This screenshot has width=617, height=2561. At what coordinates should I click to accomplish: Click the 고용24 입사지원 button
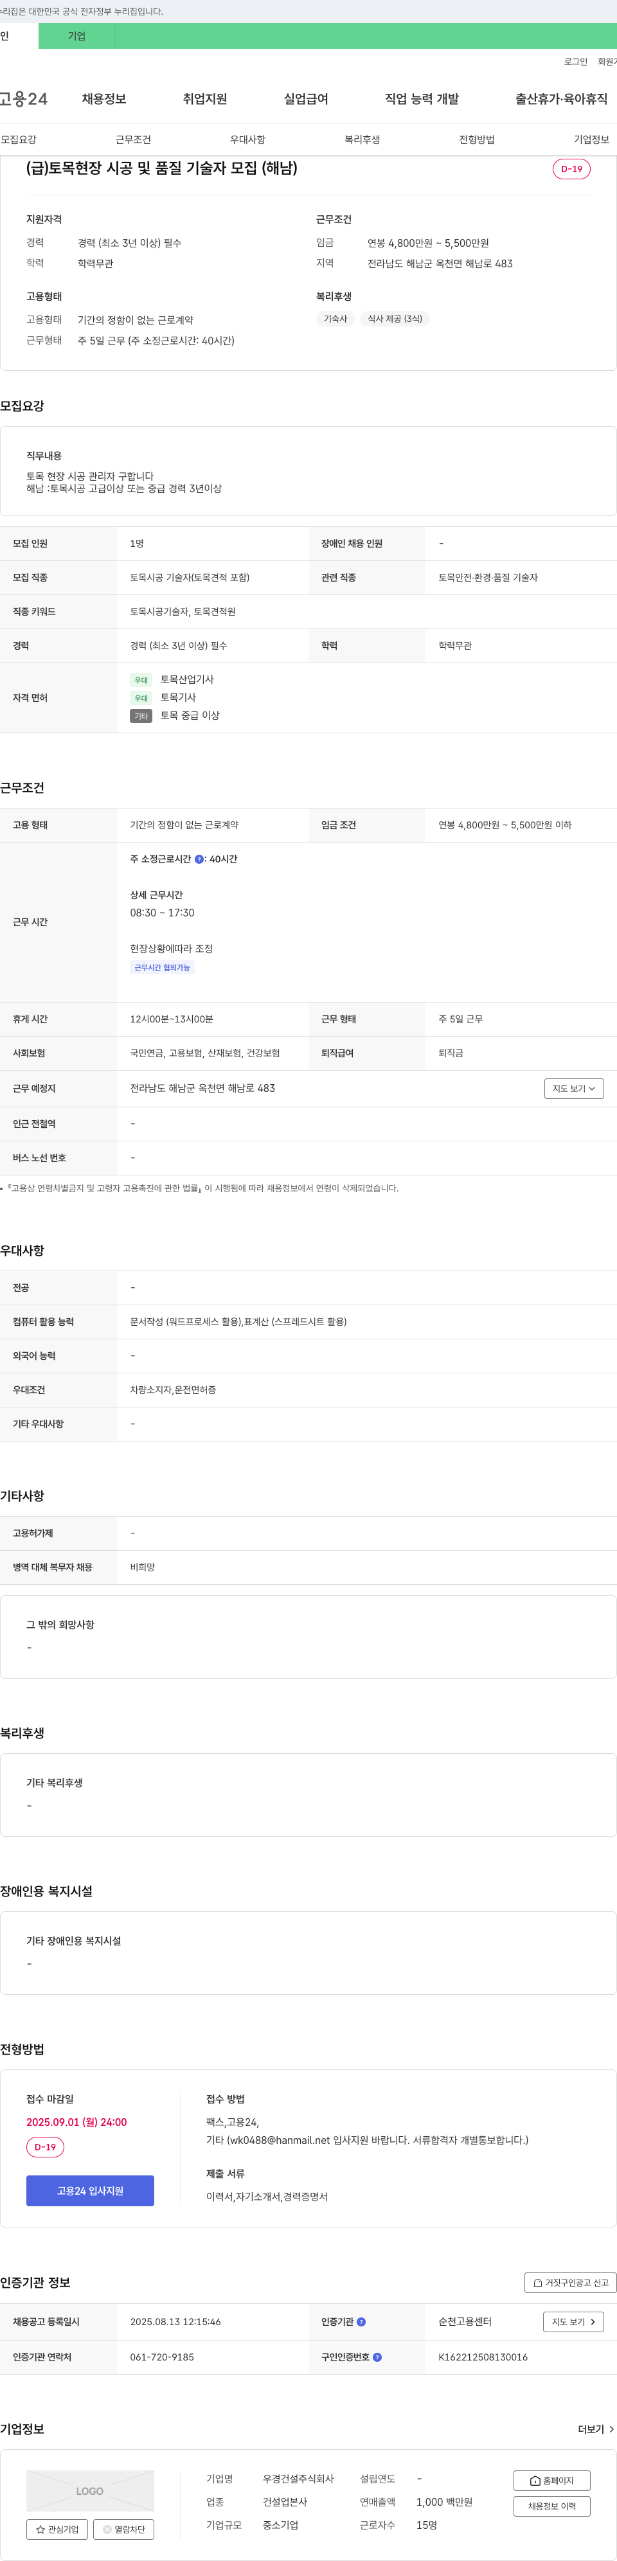tap(91, 2191)
